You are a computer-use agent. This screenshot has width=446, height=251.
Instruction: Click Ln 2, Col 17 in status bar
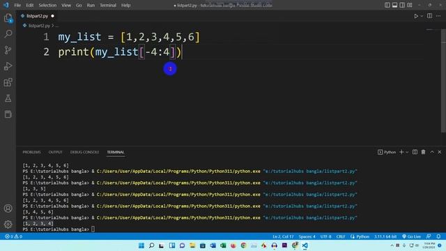[283, 236]
